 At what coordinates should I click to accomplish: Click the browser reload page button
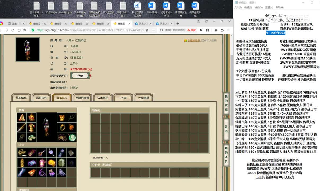pyautogui.click(x=13, y=30)
